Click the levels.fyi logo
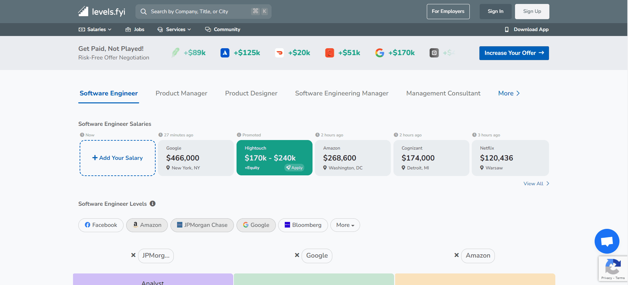The width and height of the screenshot is (628, 285). (102, 12)
